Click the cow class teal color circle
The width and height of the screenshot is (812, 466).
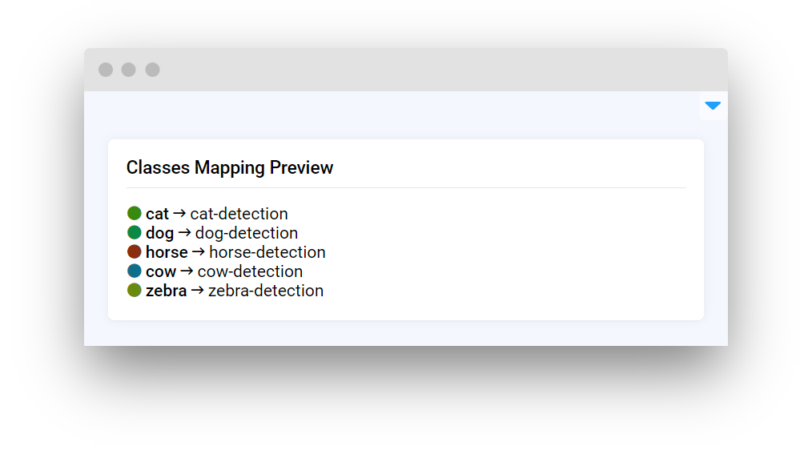click(x=135, y=271)
